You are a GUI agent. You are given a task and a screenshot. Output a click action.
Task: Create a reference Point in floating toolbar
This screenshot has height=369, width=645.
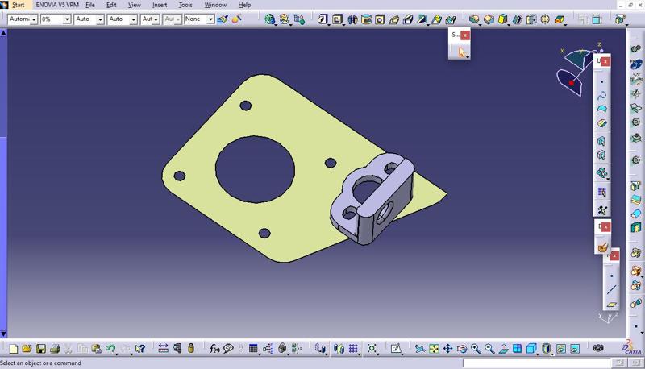[x=612, y=276]
